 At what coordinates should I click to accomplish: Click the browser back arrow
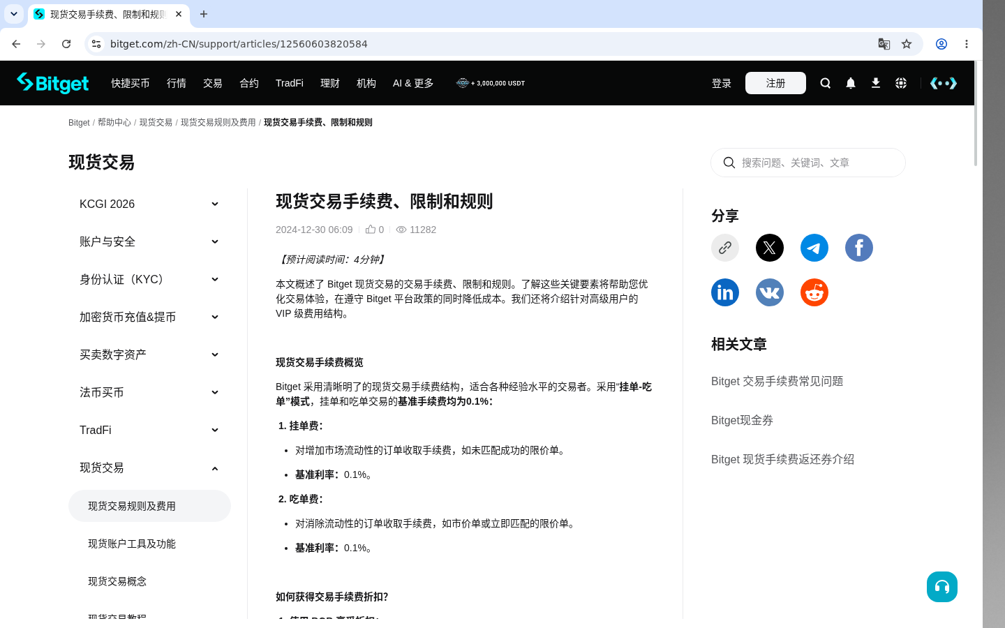point(16,44)
